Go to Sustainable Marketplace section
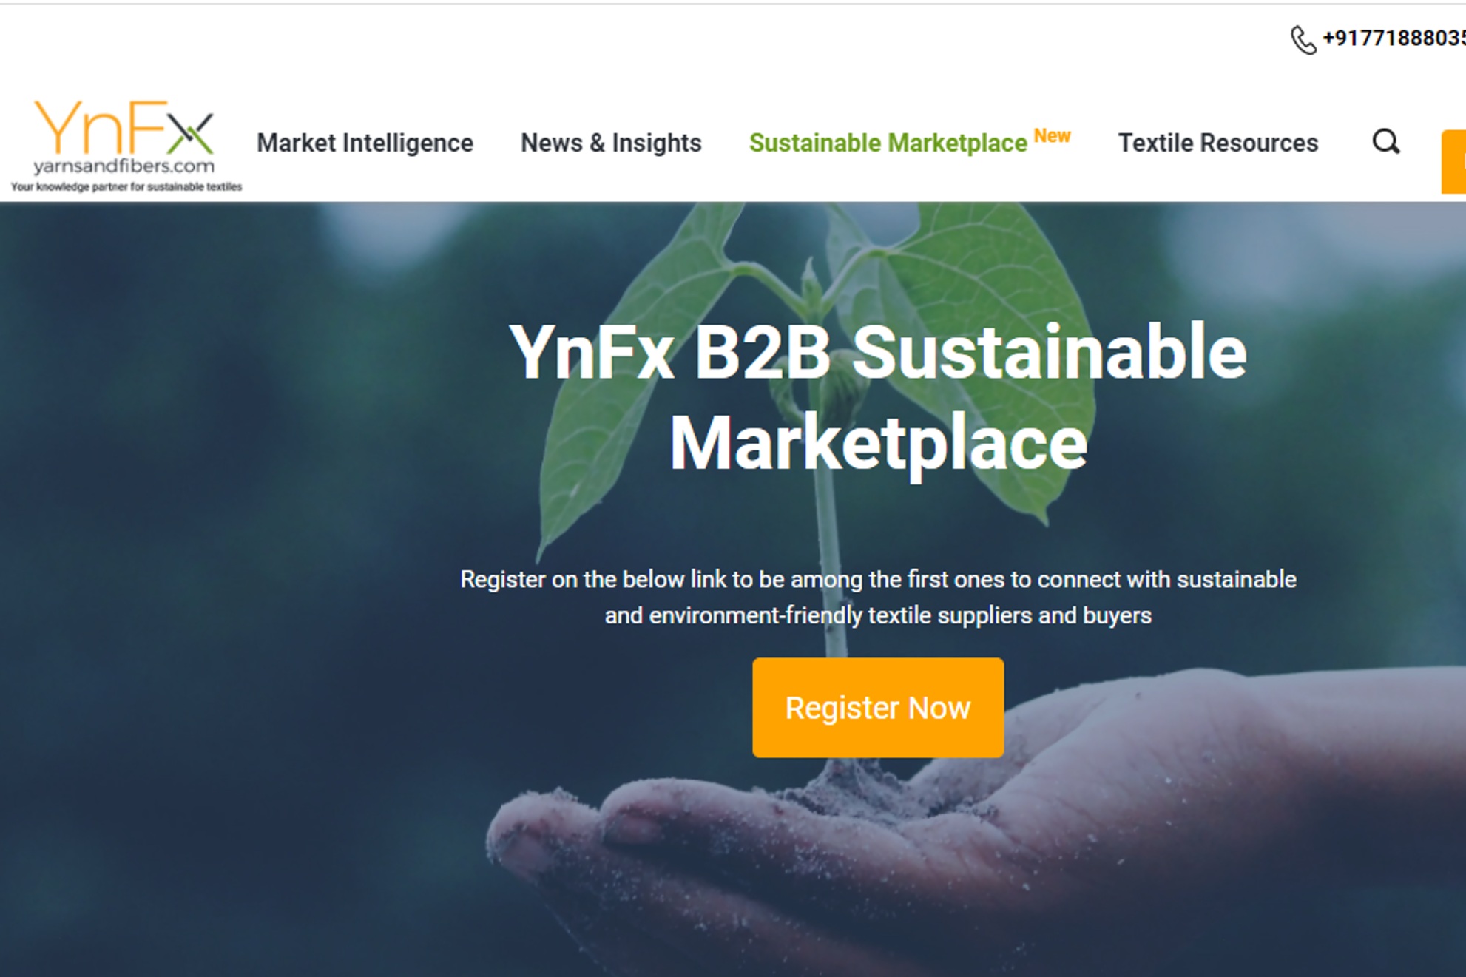 [x=888, y=143]
